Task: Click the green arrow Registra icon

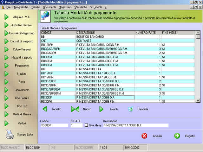Action: (177, 136)
